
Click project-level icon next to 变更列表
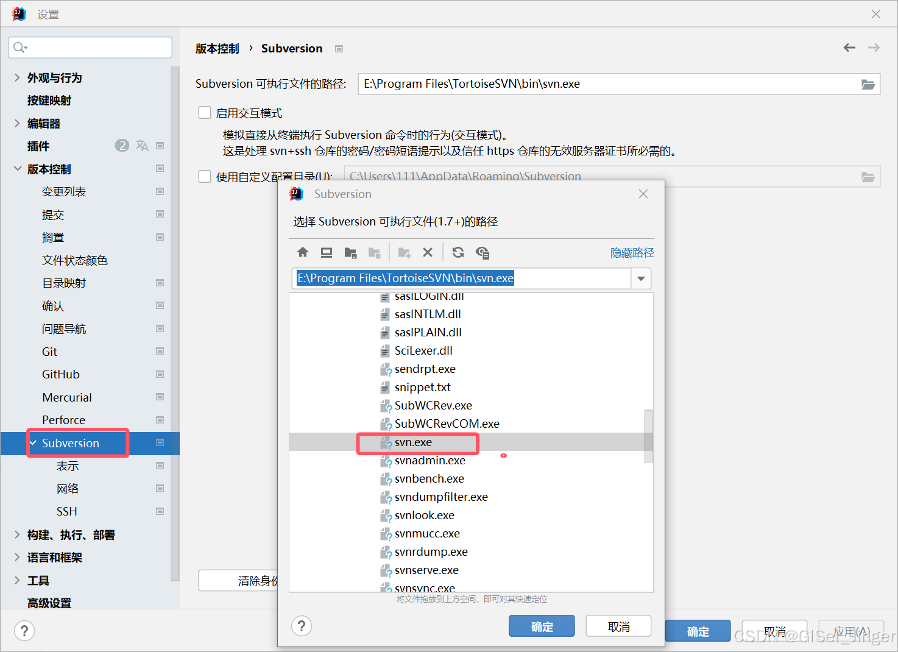160,191
